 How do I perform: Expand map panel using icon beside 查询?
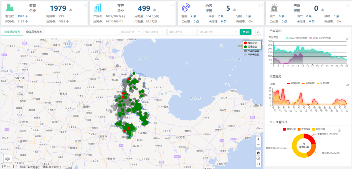[x=258, y=32]
